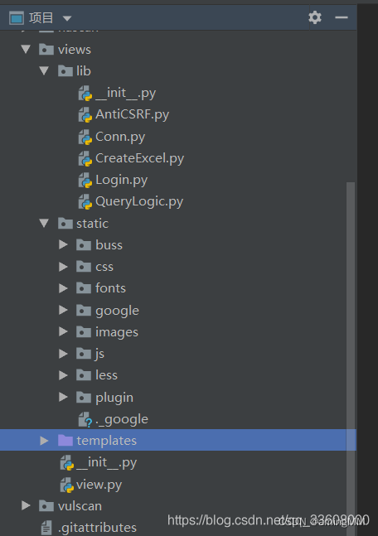Hide the project tool window with minus button
Image resolution: width=378 pixels, height=536 pixels.
point(342,17)
